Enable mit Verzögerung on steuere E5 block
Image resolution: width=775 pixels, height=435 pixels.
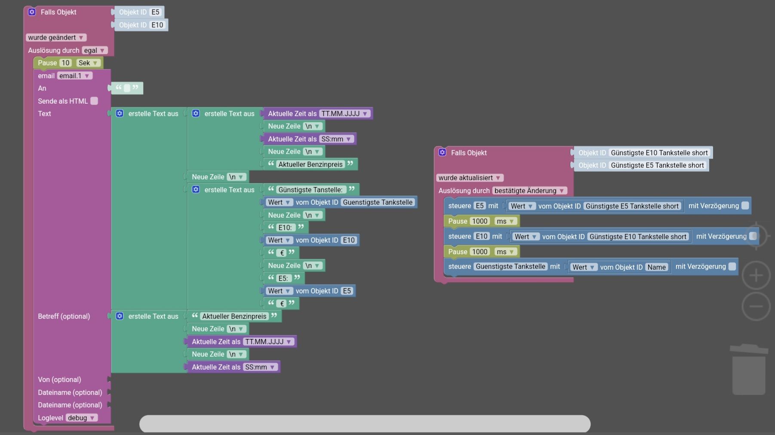[x=745, y=206]
